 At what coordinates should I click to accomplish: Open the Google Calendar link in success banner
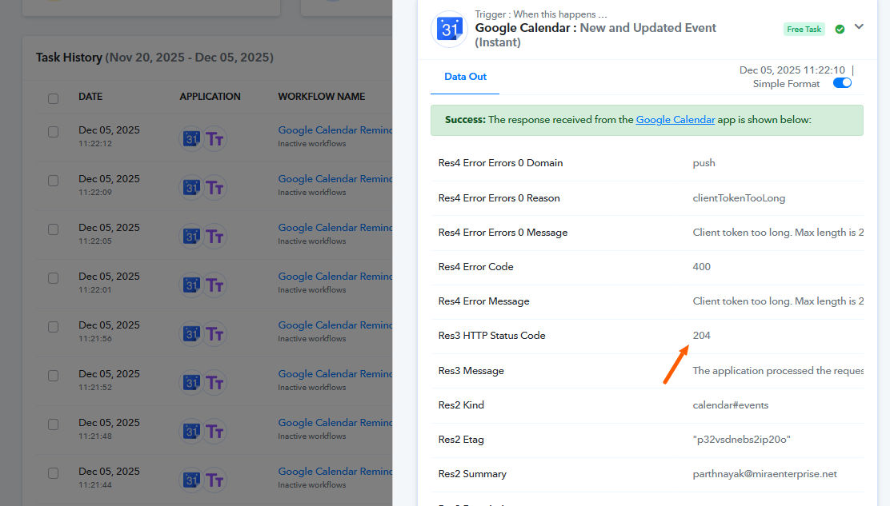(675, 120)
